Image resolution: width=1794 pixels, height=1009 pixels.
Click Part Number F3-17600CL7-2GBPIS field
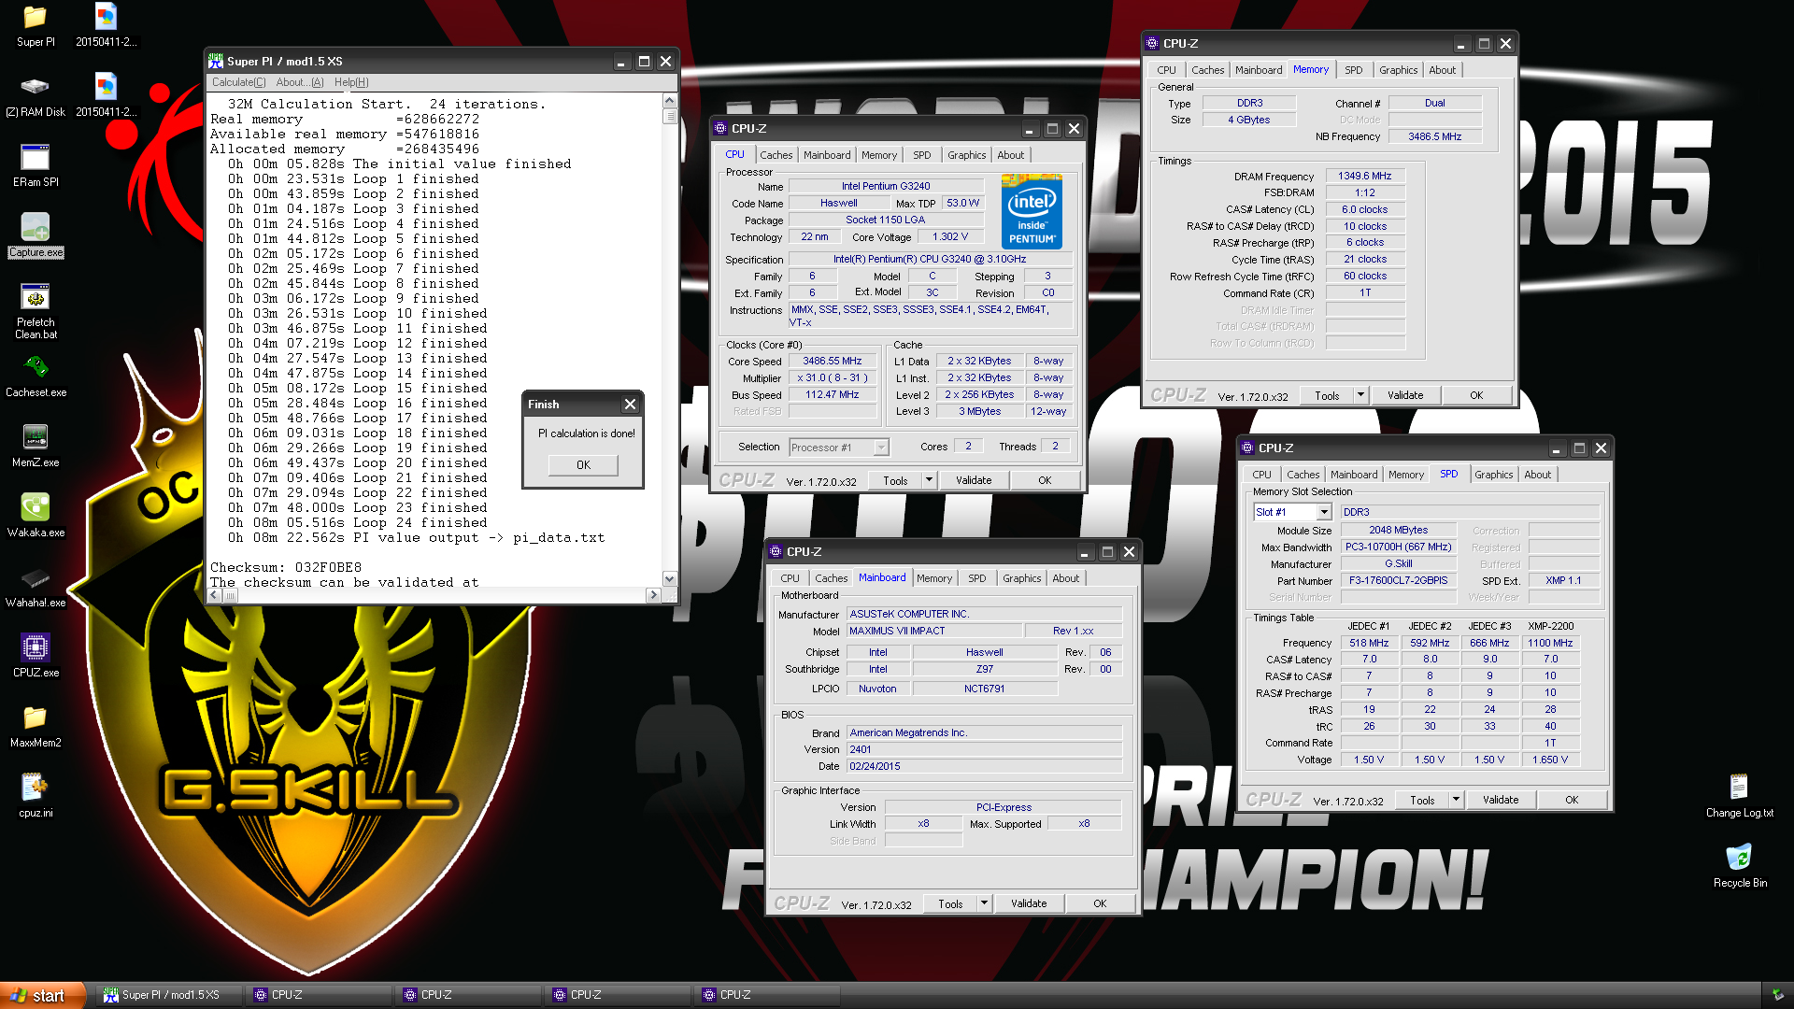1398,580
